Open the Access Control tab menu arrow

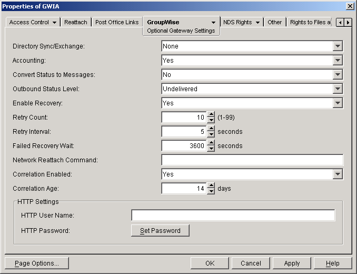pos(54,23)
